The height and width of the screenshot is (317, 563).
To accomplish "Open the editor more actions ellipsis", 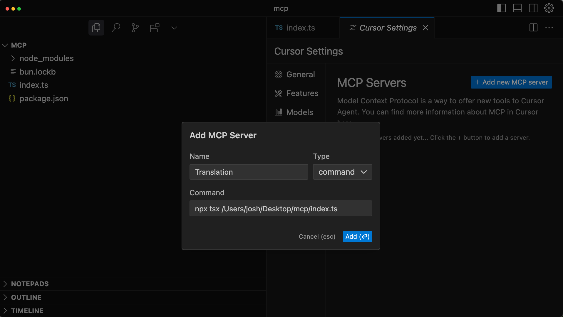I will [x=549, y=28].
